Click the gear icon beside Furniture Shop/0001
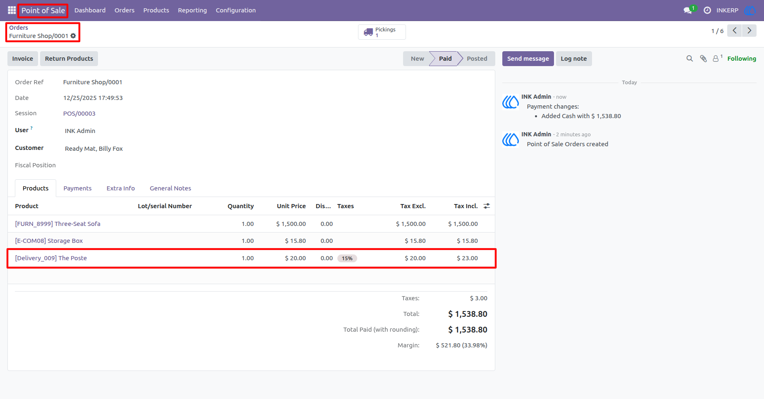 point(73,36)
